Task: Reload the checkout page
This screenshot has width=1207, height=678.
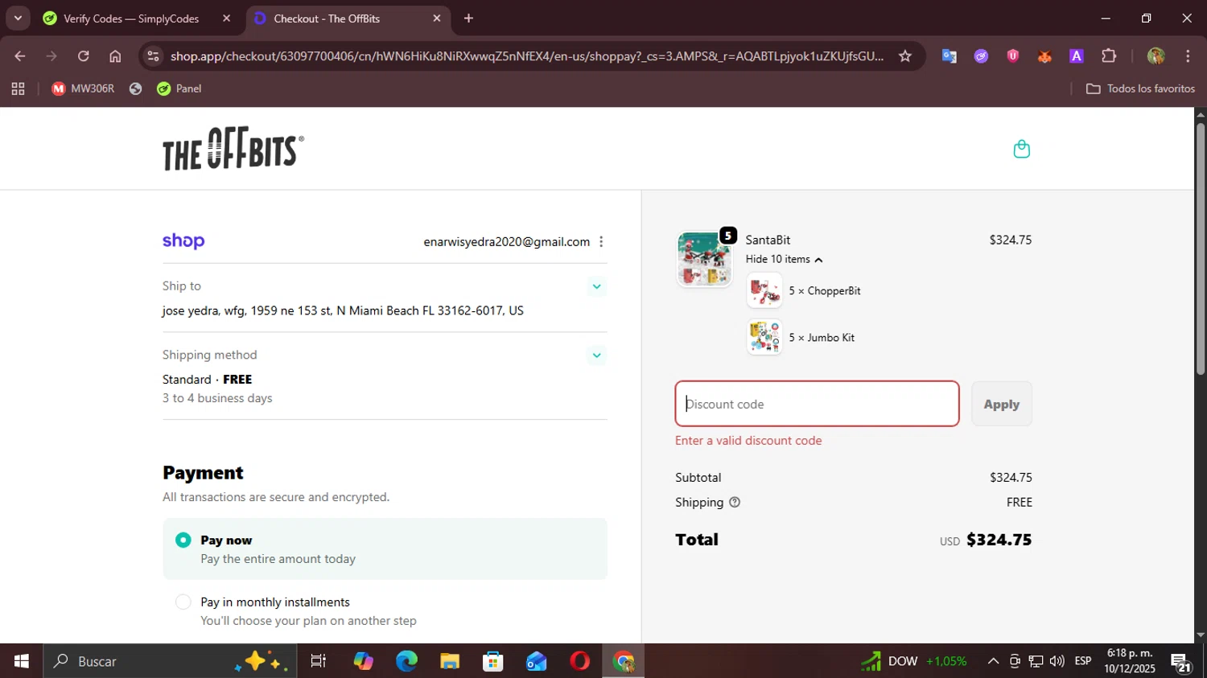Action: pyautogui.click(x=83, y=56)
